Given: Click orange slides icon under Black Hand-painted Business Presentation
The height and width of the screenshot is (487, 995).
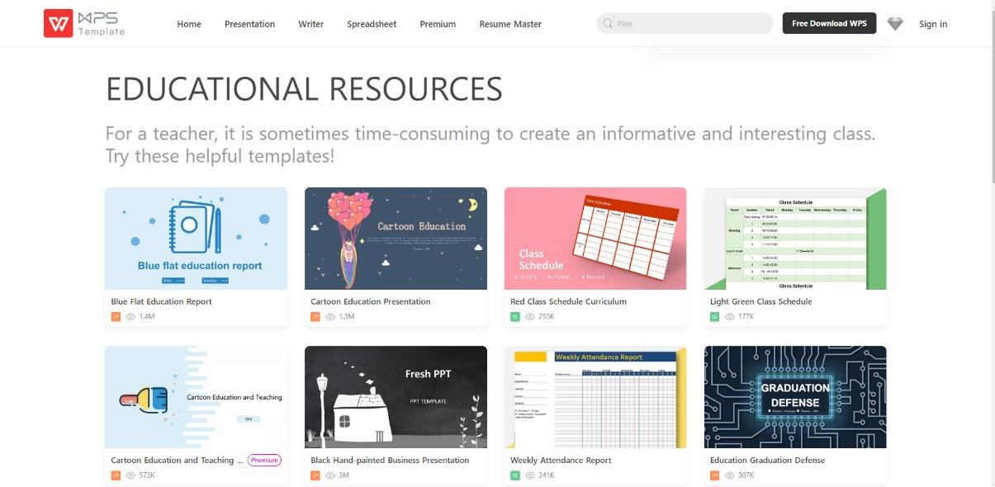Looking at the screenshot, I should (315, 475).
